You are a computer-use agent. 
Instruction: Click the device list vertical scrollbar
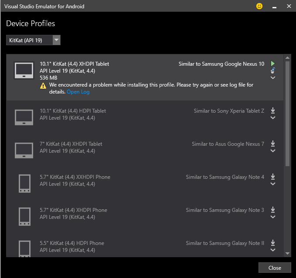point(287,113)
